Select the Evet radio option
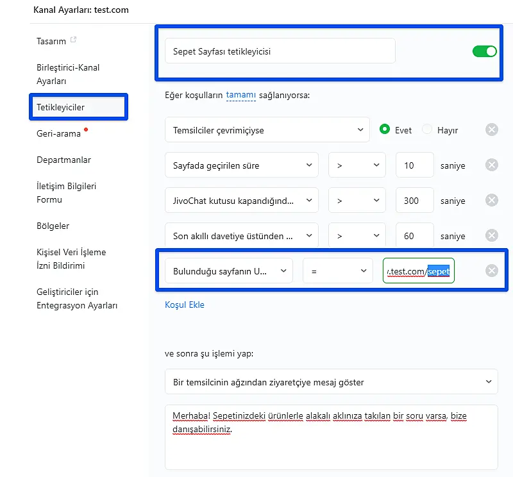 [x=385, y=130]
